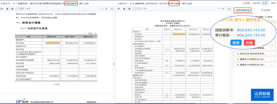Click 108,824,197.65 in left table
The height and width of the screenshot is (104, 277).
coord(54,60)
